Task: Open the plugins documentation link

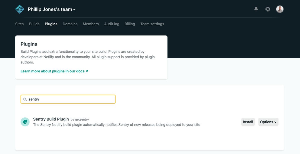Action: (52, 71)
